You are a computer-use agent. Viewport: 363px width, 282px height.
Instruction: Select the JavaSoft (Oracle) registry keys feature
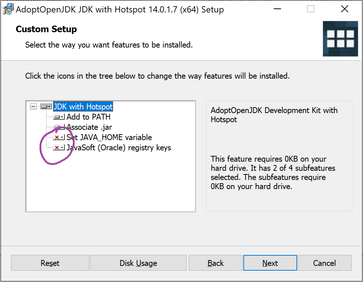119,148
